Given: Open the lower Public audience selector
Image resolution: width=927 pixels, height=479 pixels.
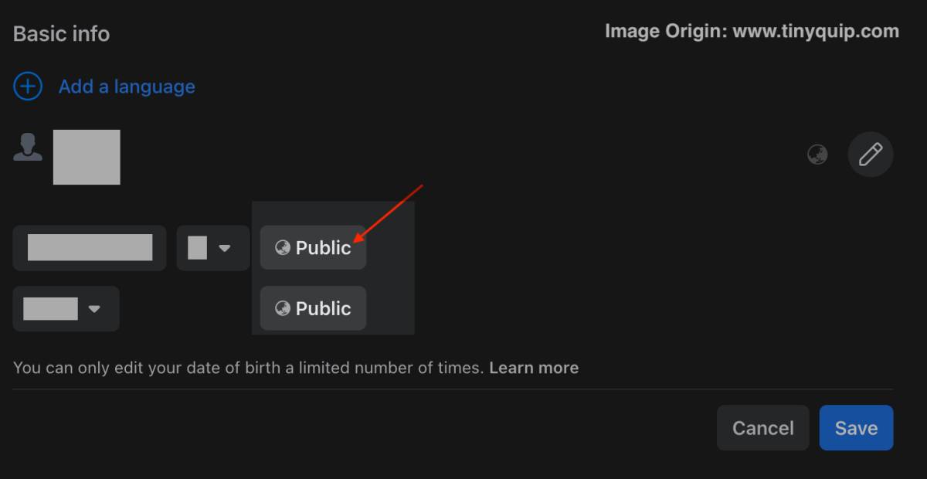Looking at the screenshot, I should tap(313, 308).
